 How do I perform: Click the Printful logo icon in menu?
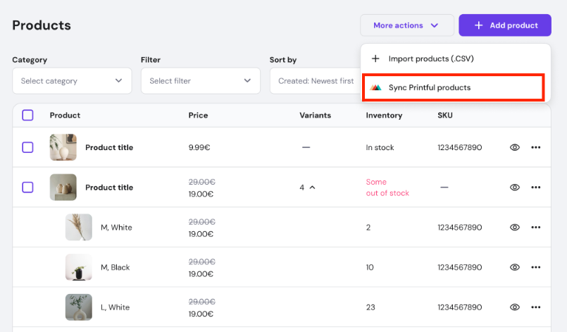[x=375, y=87]
